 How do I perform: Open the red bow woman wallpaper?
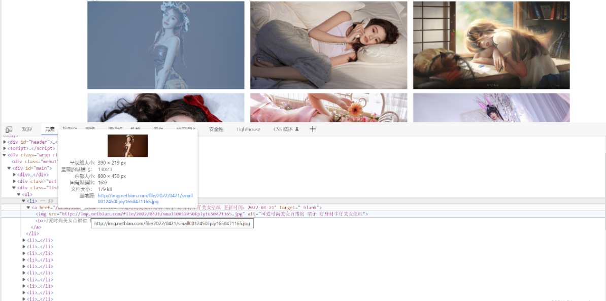click(x=166, y=108)
